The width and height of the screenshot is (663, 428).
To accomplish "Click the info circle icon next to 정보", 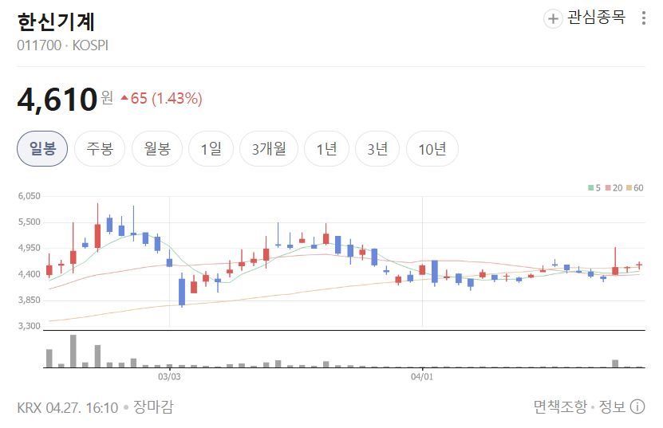I will pyautogui.click(x=637, y=406).
